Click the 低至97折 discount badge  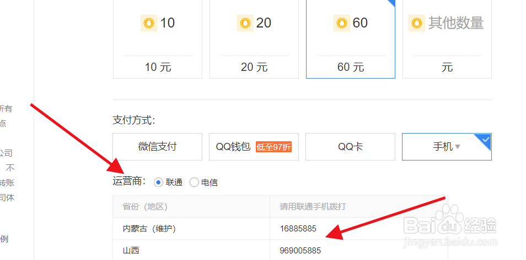(x=273, y=147)
